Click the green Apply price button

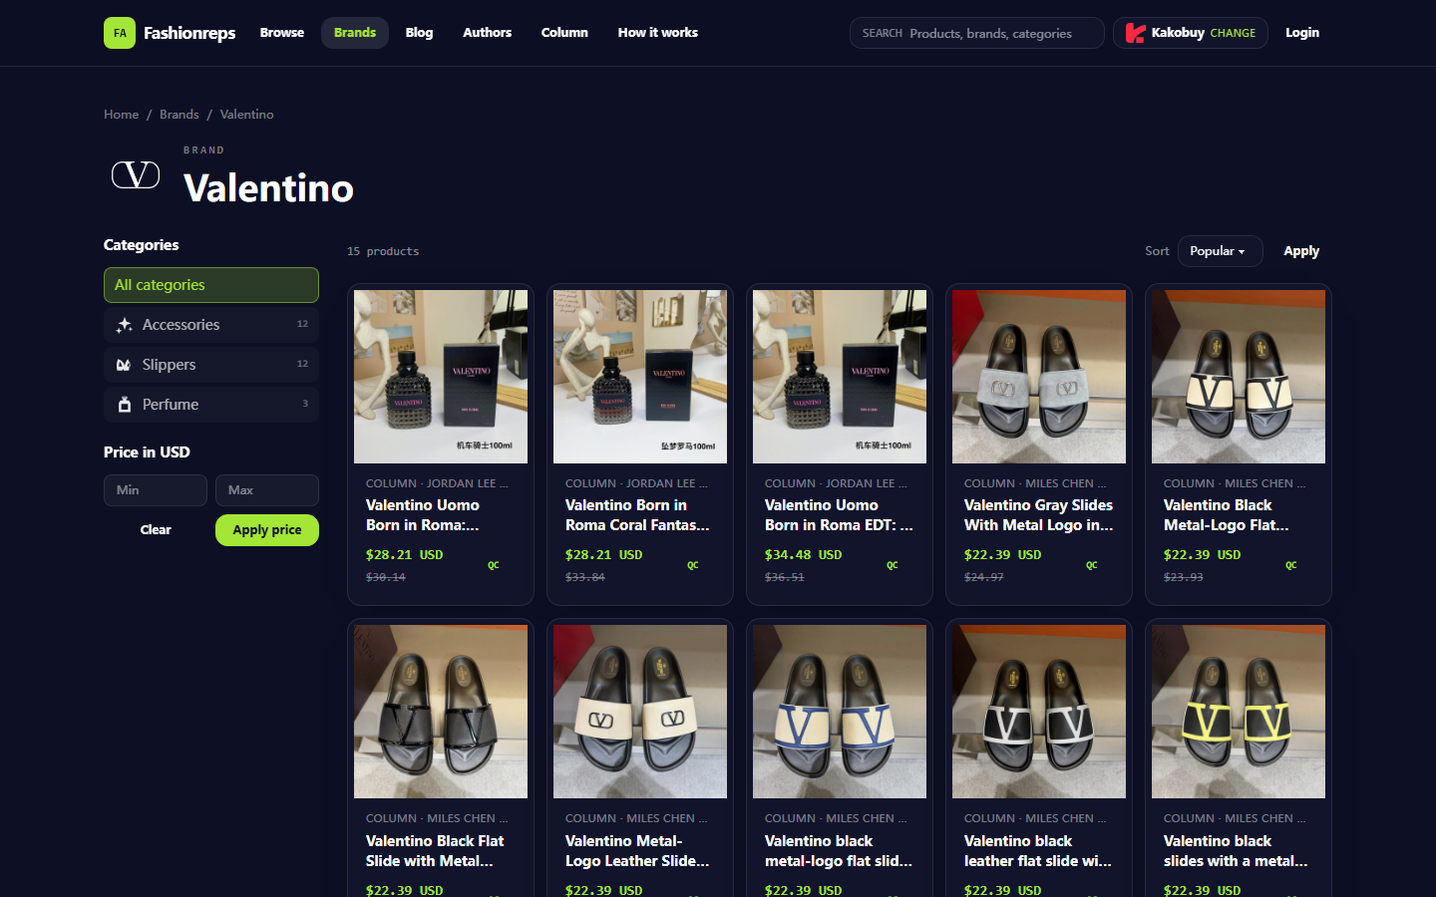point(267,530)
